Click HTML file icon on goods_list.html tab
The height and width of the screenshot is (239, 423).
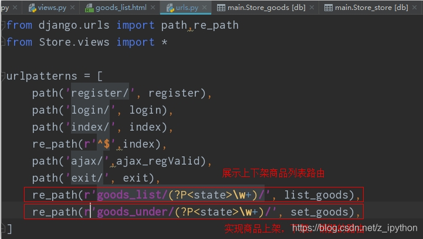89,8
